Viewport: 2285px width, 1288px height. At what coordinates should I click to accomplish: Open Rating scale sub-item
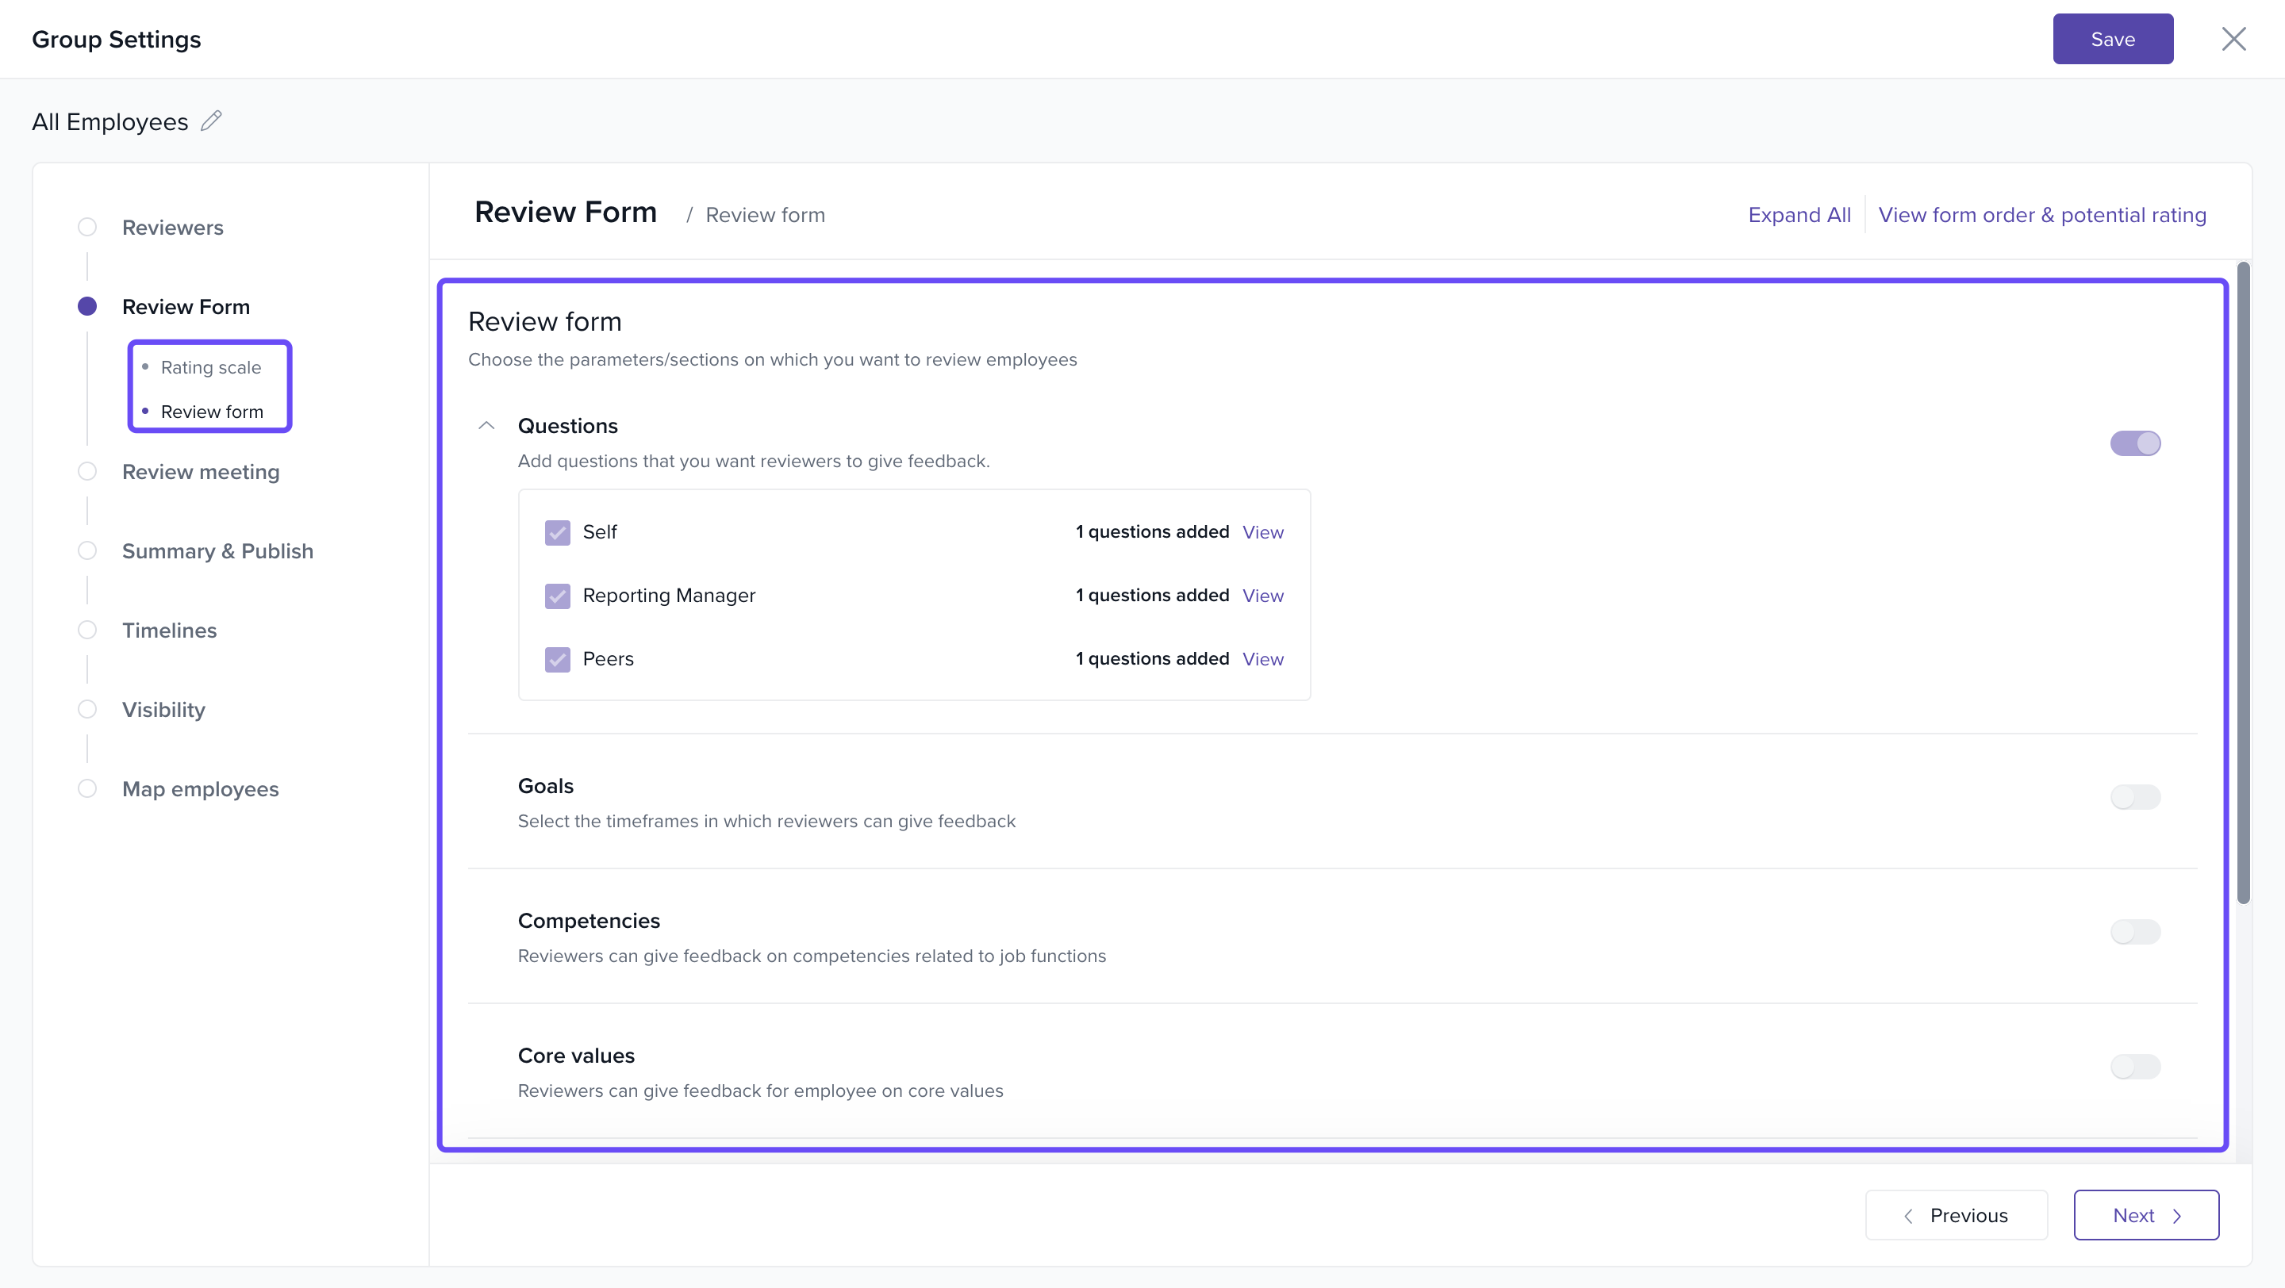211,367
